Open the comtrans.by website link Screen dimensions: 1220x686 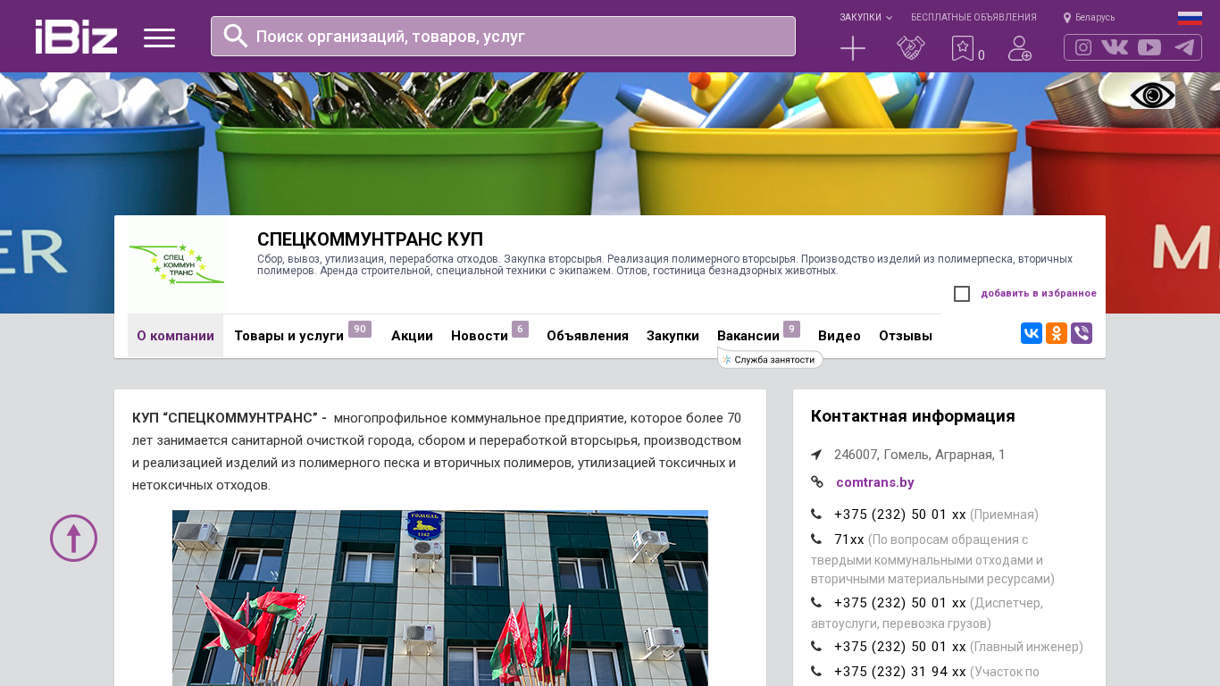(x=875, y=482)
